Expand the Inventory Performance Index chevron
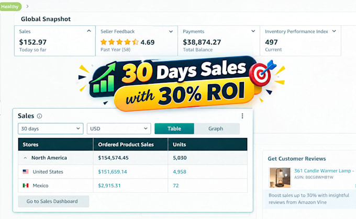 [x=334, y=31]
